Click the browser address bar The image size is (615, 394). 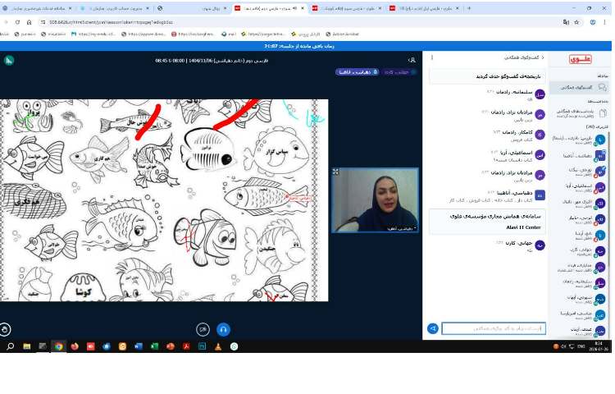[x=298, y=22]
